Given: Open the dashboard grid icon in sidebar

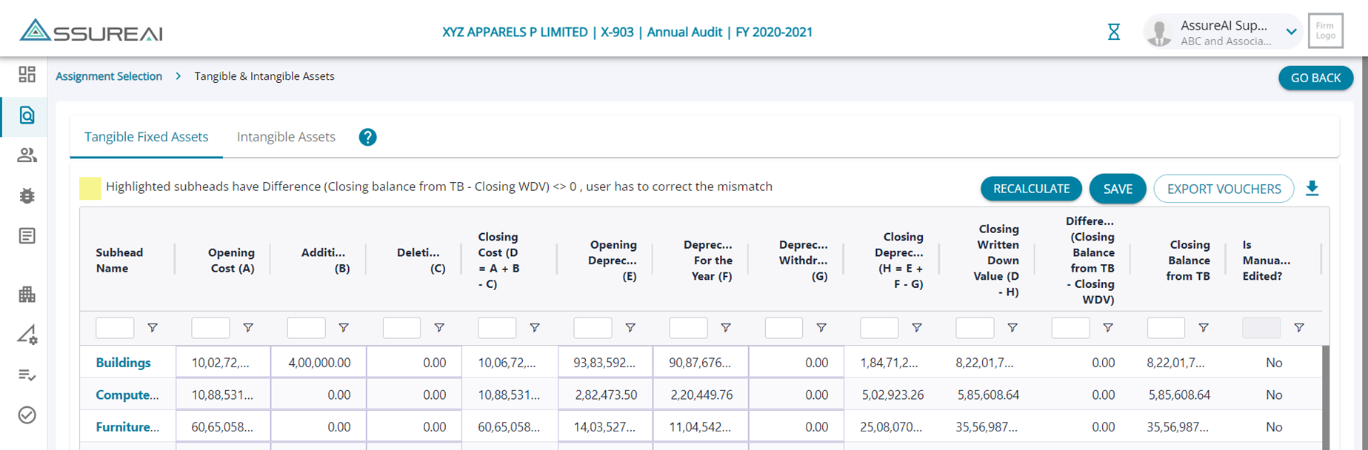Looking at the screenshot, I should [27, 74].
